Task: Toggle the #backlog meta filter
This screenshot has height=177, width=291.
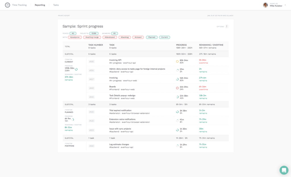Action: click(125, 37)
